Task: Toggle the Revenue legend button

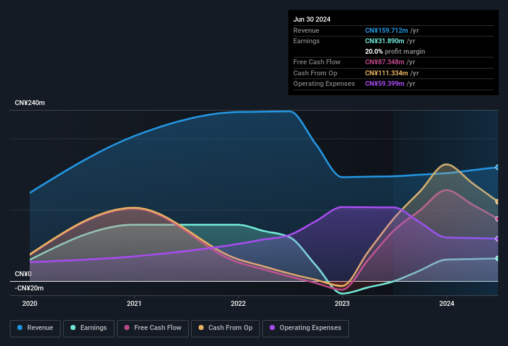Action: (x=35, y=329)
